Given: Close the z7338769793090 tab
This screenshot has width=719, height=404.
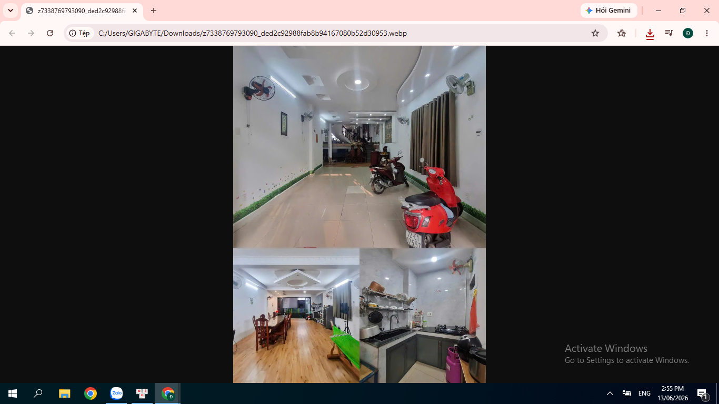Looking at the screenshot, I should coord(135,11).
